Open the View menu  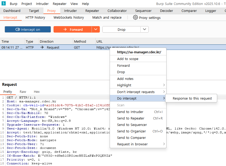tap(74, 4)
